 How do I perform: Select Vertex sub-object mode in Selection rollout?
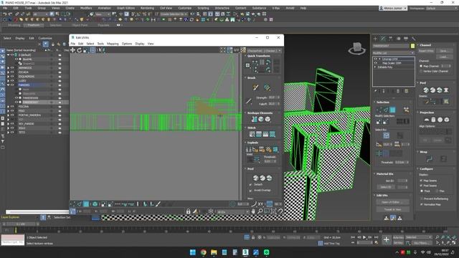point(379,110)
